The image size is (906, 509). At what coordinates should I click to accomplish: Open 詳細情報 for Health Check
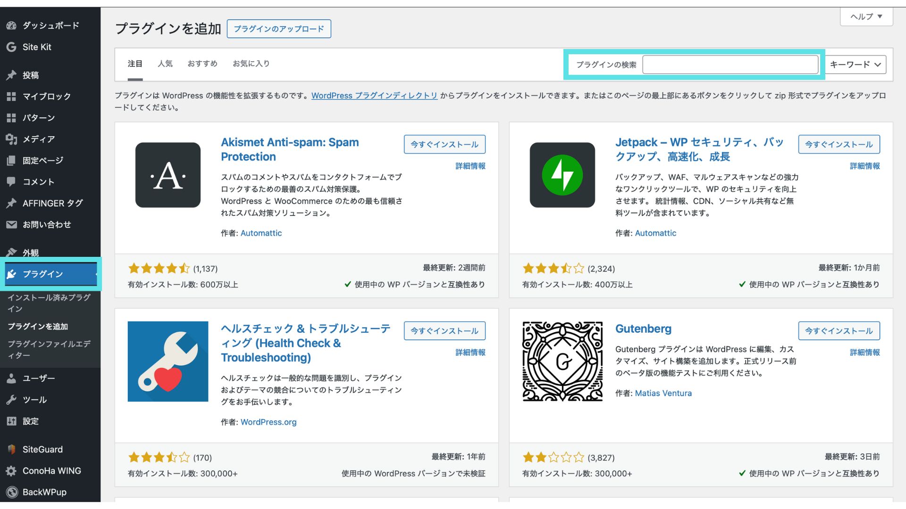tap(470, 353)
